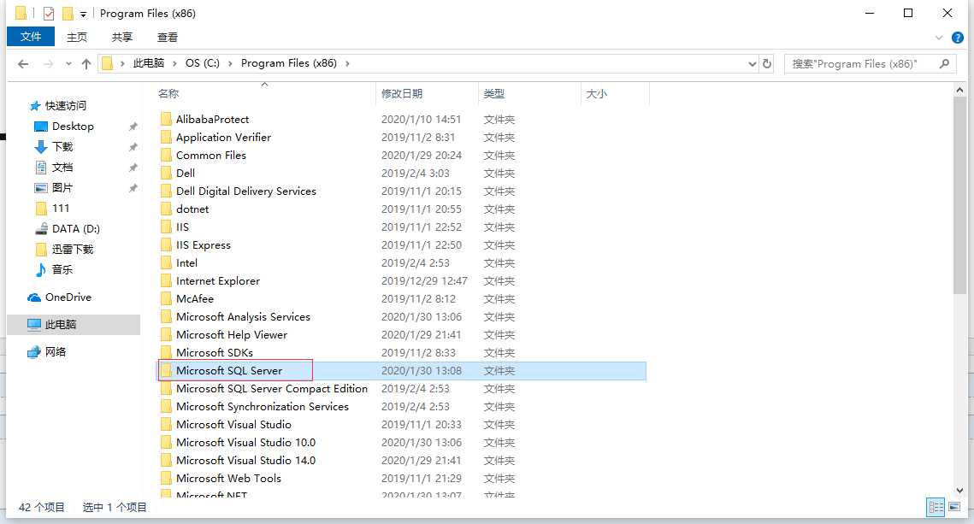Select the AlibabaProtect folder icon
Viewport: 974px width, 524px height.
(x=166, y=119)
